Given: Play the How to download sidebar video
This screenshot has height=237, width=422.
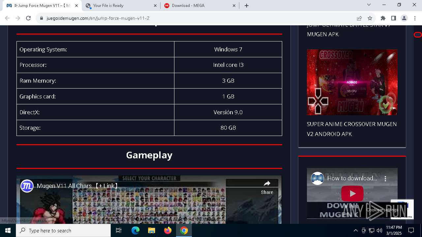Looking at the screenshot, I should (352, 194).
